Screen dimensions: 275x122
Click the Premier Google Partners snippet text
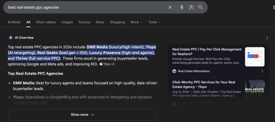click(x=206, y=61)
